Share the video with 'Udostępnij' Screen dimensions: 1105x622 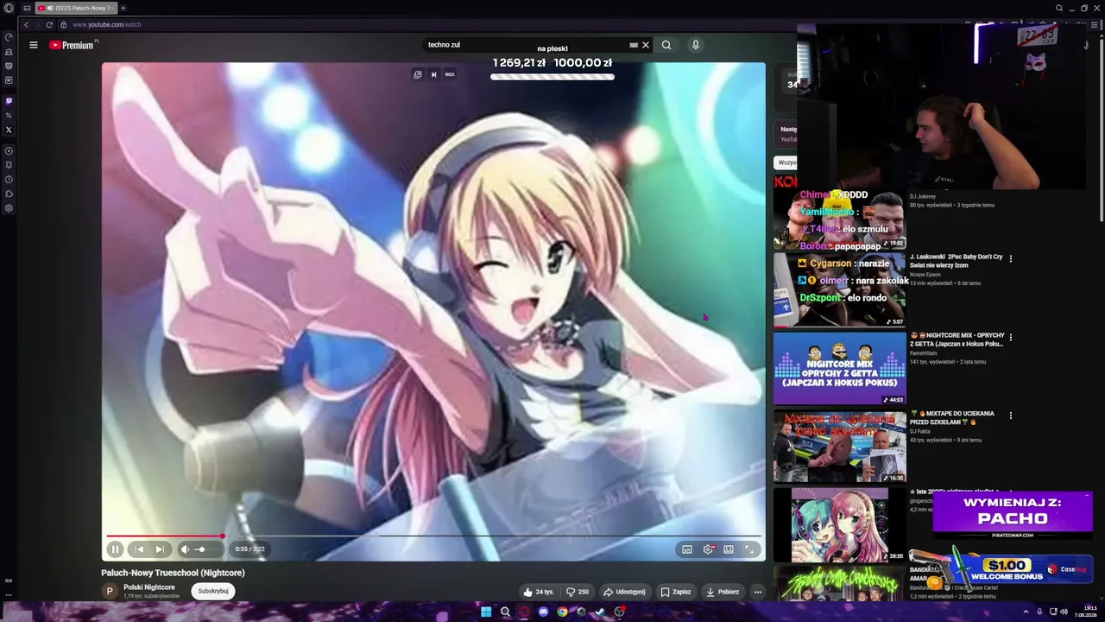pos(624,592)
